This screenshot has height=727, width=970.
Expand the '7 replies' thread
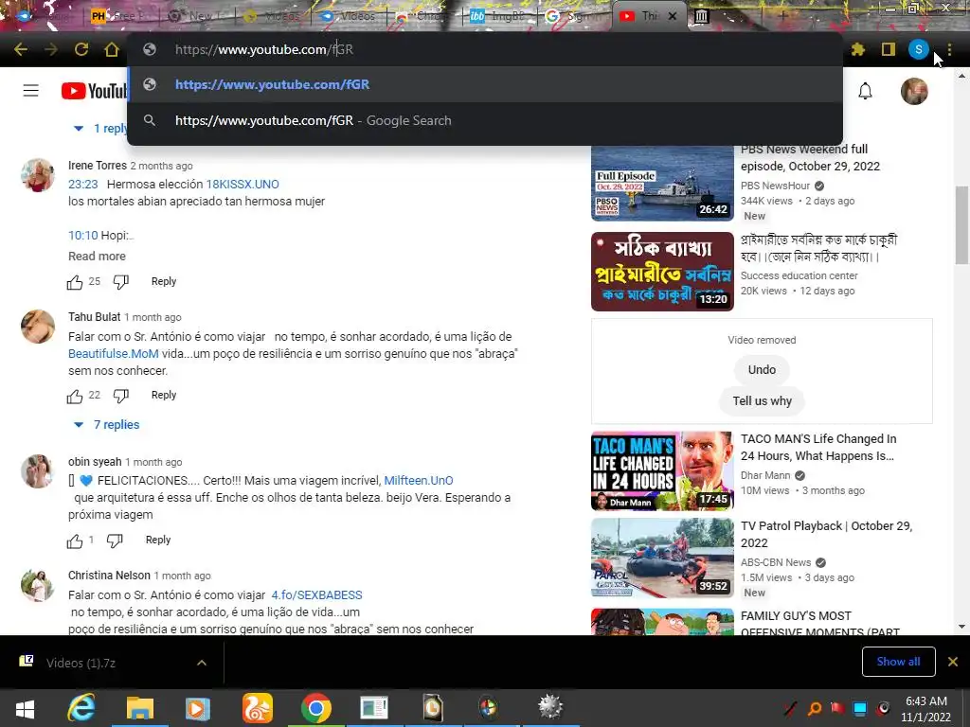pyautogui.click(x=106, y=425)
